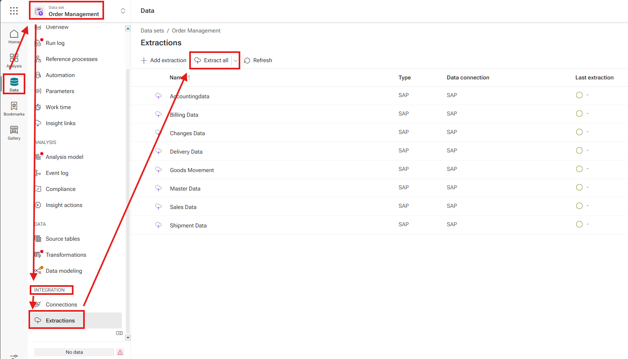This screenshot has width=628, height=359.
Task: Open the app launcher grid icon
Action: tap(14, 11)
